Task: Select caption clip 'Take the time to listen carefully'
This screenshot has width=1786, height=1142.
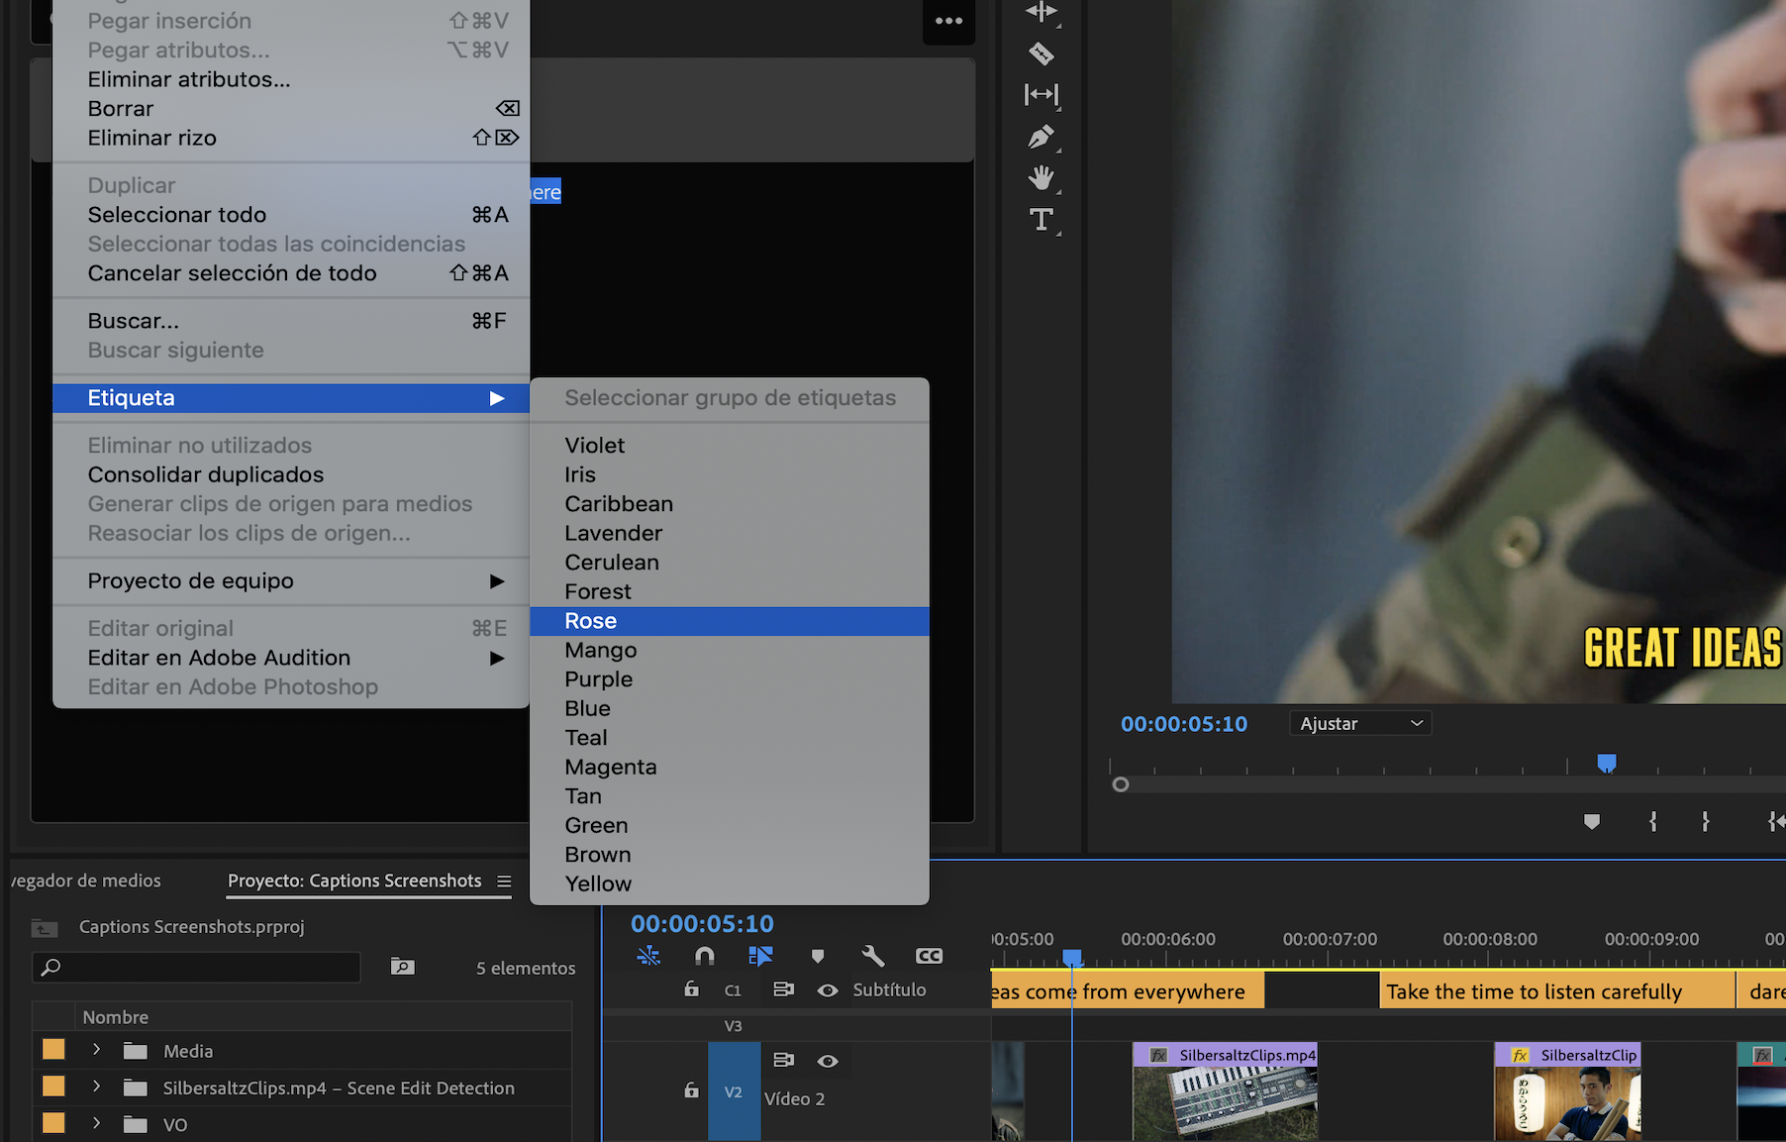Action: (1557, 991)
